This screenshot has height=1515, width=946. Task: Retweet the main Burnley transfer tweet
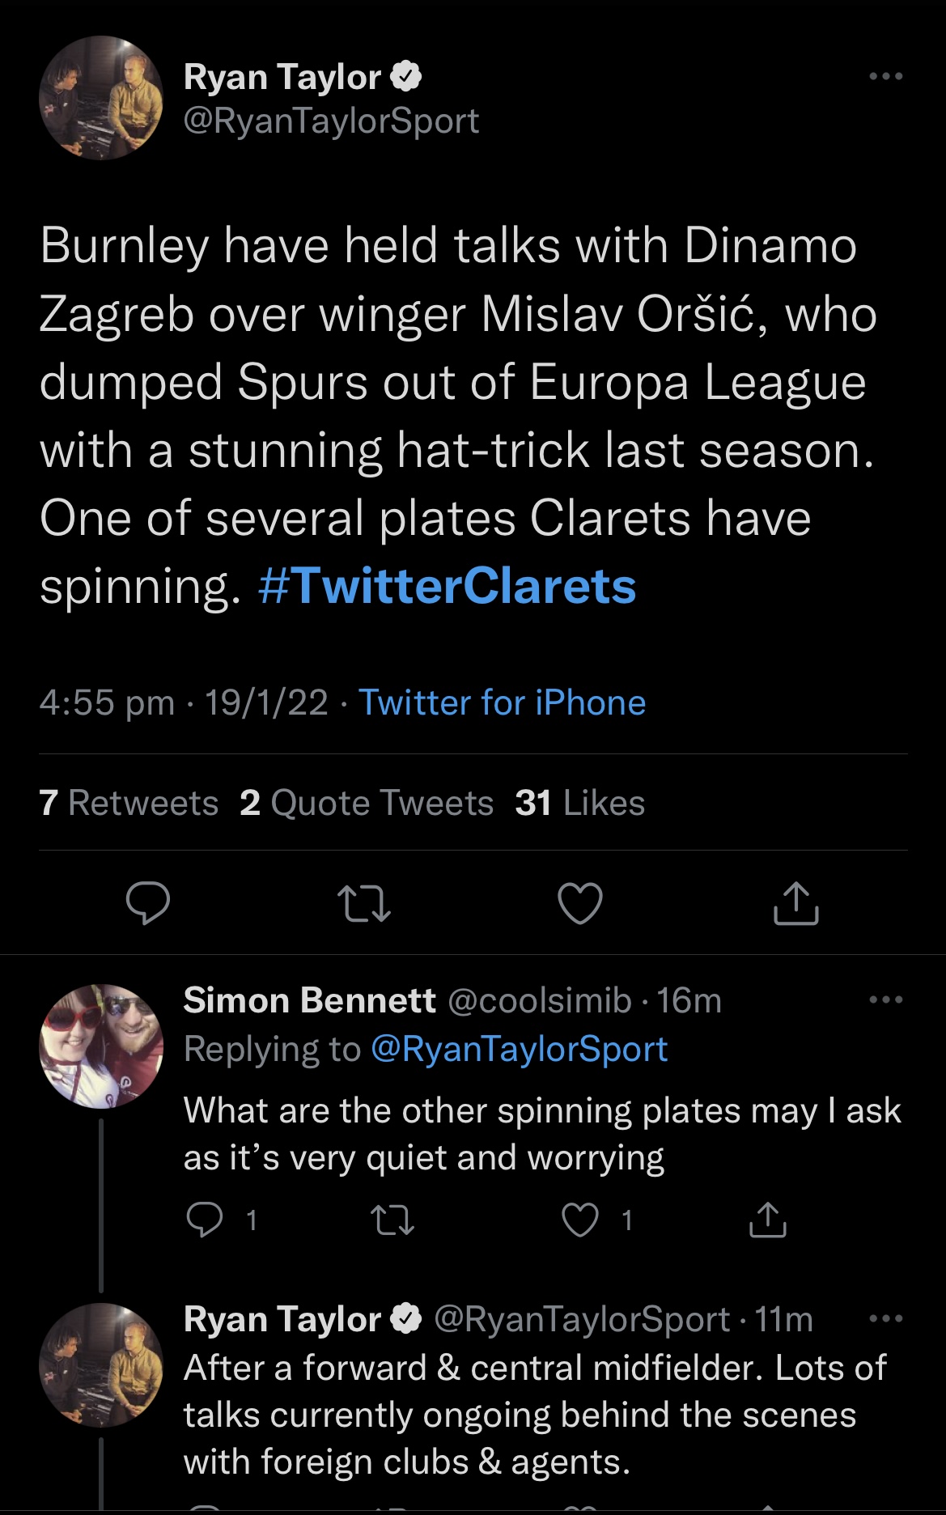point(363,903)
